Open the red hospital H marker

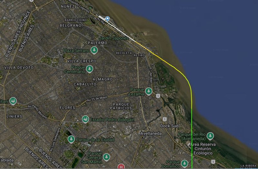point(121,166)
